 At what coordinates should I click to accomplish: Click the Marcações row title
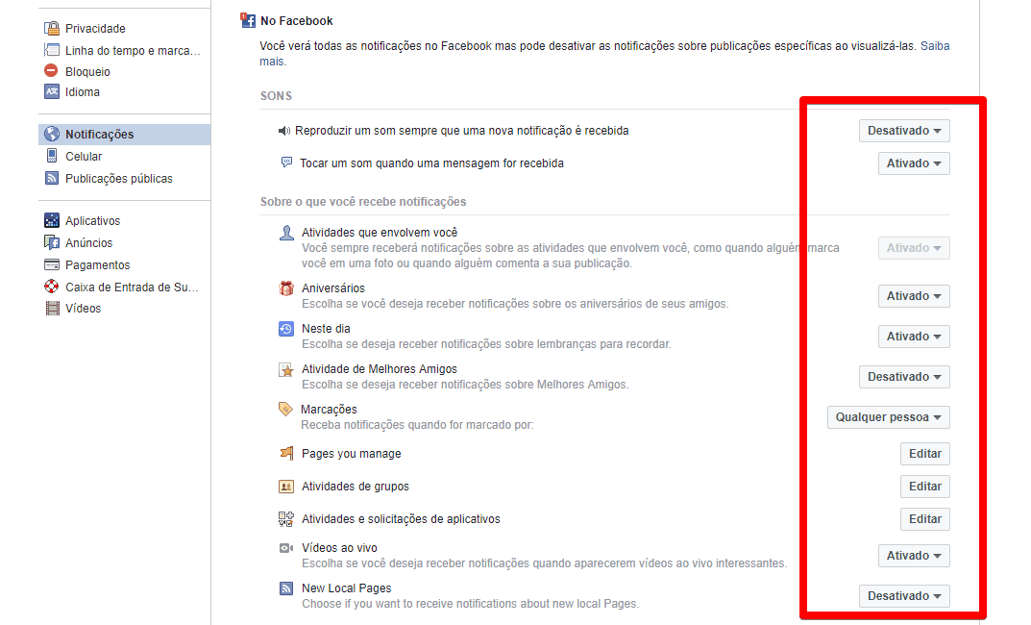coord(329,410)
